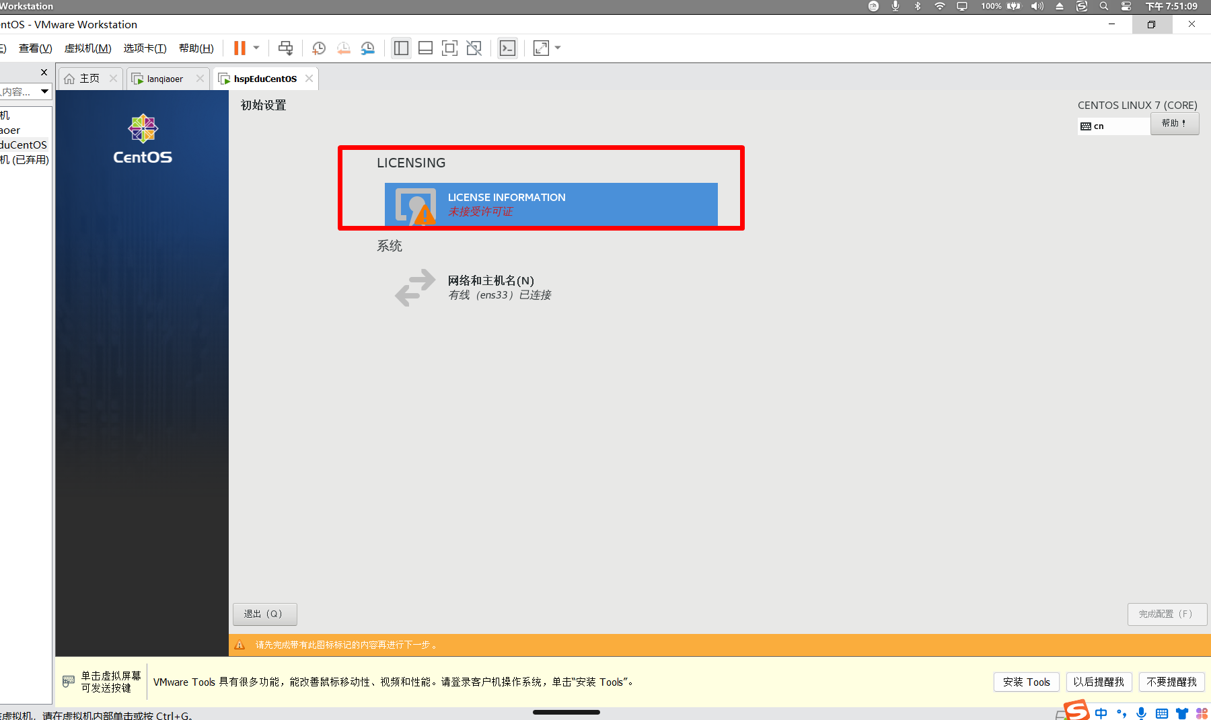
Task: Click the 不要提醒我 button
Action: (x=1171, y=682)
